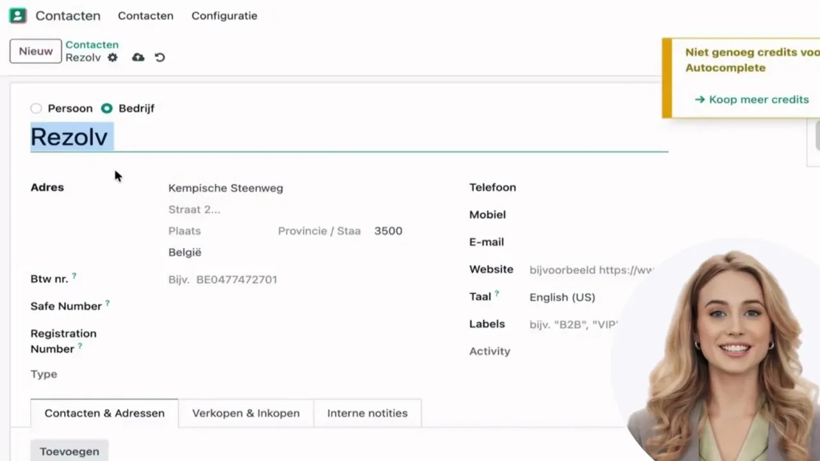The image size is (820, 461).
Task: Edit the 3500 postcode field
Action: [388, 231]
